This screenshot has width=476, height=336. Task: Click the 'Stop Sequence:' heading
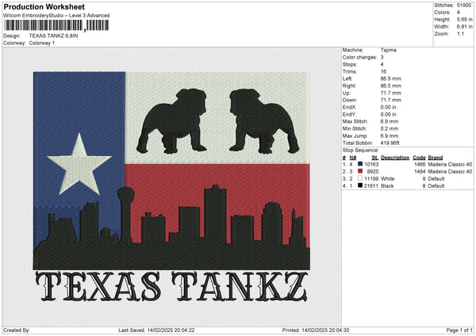(361, 151)
